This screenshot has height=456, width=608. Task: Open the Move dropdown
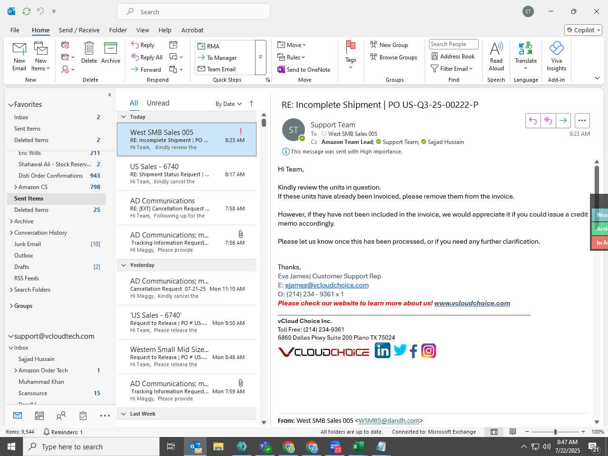click(292, 45)
